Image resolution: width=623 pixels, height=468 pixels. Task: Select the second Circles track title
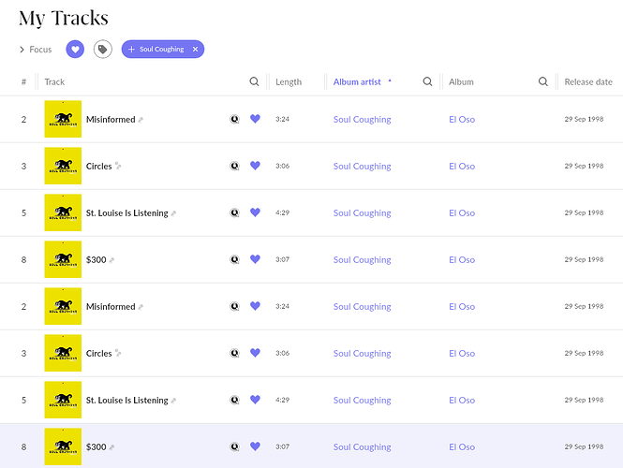pos(99,354)
